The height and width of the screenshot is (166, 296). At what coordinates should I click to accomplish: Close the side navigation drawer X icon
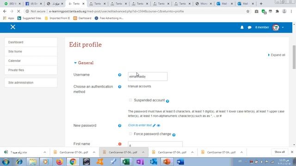(x=13, y=27)
